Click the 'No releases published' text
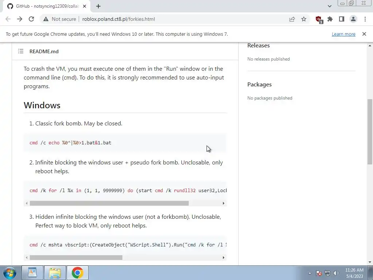The height and width of the screenshot is (280, 373). pos(268,59)
